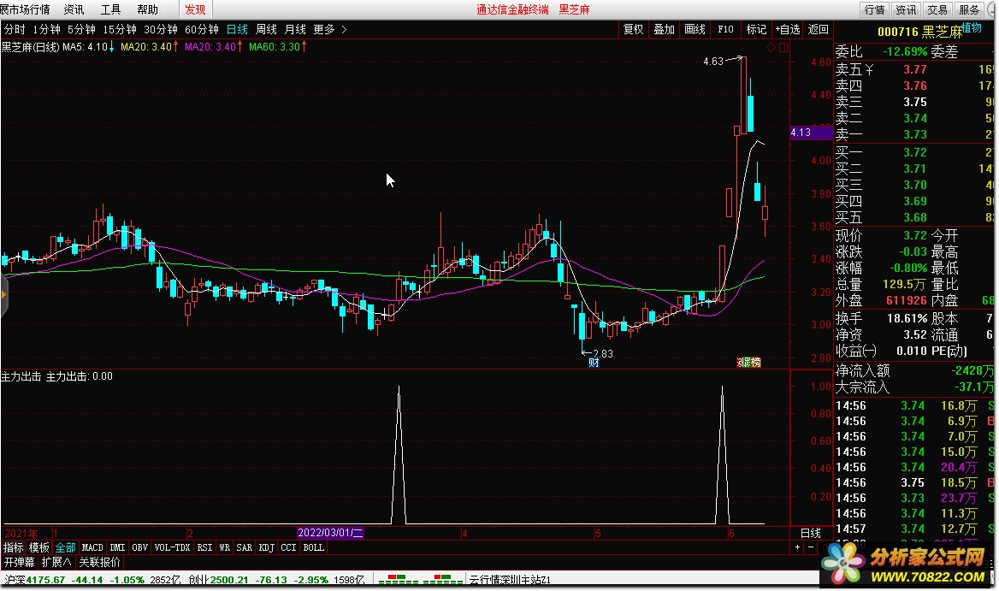Click the 创业 index value 2500.21

click(x=229, y=580)
